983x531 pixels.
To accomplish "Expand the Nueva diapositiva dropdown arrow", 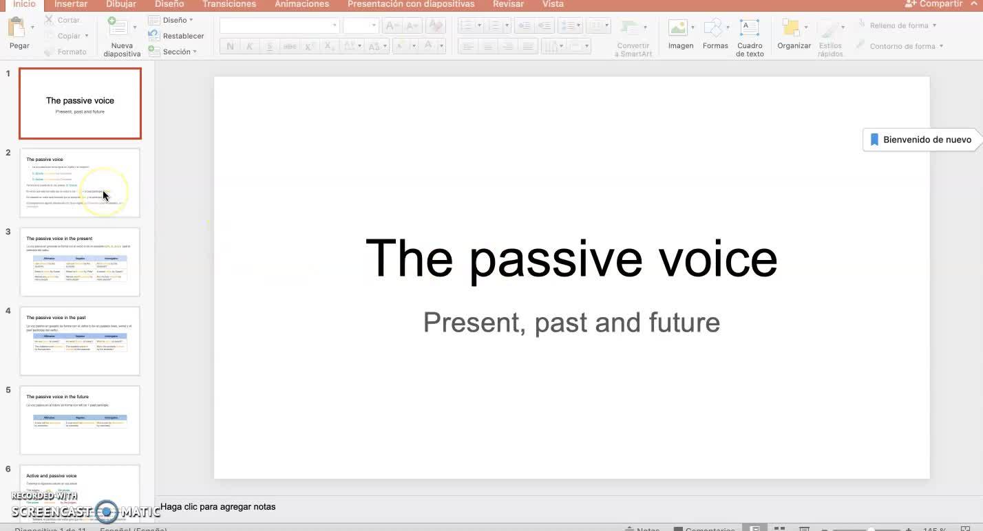I will [x=134, y=28].
